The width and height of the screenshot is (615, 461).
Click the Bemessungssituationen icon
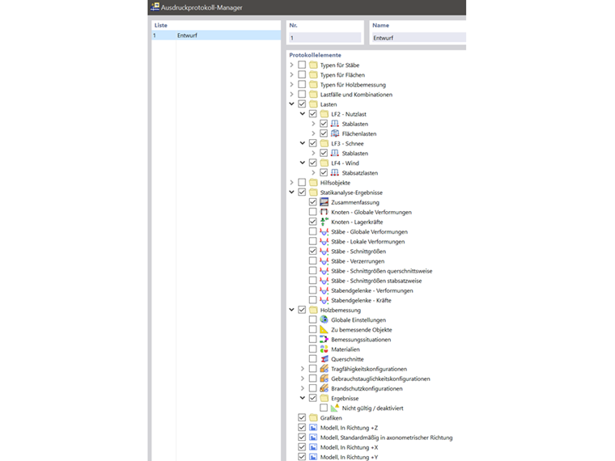[324, 340]
